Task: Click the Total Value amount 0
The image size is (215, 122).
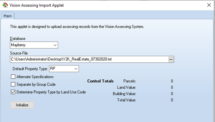Action: [172, 100]
